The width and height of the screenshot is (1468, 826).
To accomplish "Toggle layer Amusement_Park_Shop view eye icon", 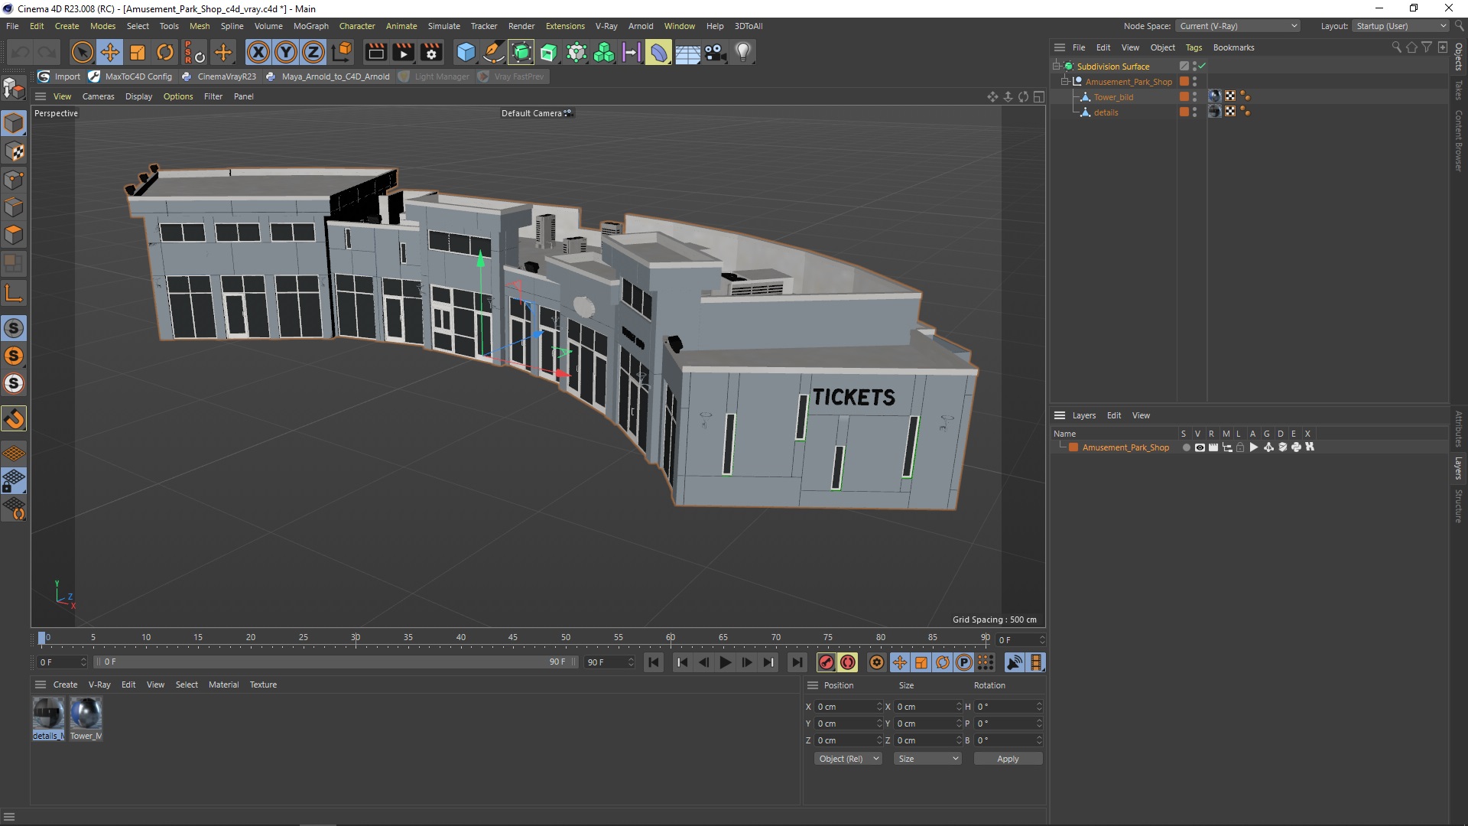I will pyautogui.click(x=1200, y=447).
